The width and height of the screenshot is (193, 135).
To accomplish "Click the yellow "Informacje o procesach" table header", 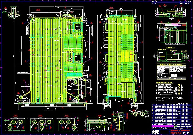I will tap(171, 65).
